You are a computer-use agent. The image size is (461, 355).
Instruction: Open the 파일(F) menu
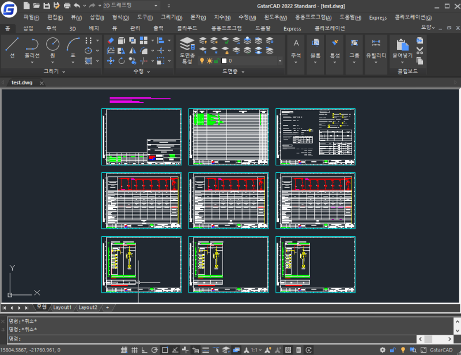point(31,17)
